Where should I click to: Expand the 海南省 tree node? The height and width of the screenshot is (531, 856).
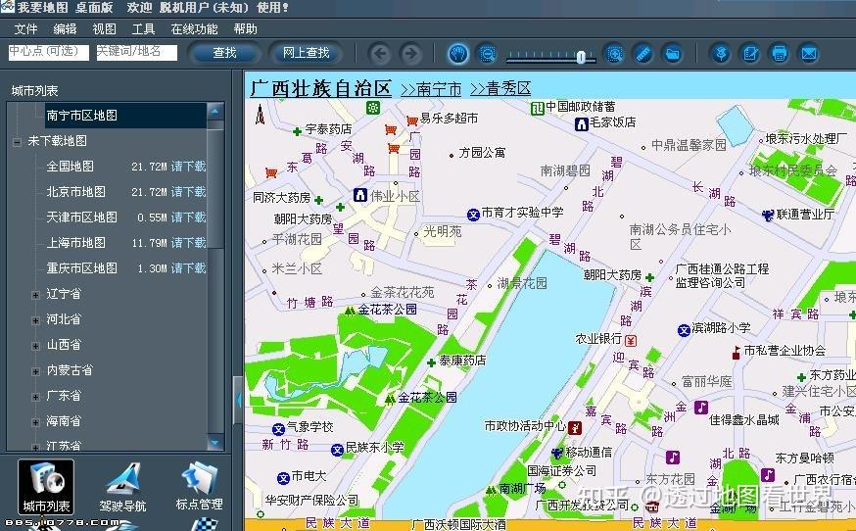pos(35,422)
